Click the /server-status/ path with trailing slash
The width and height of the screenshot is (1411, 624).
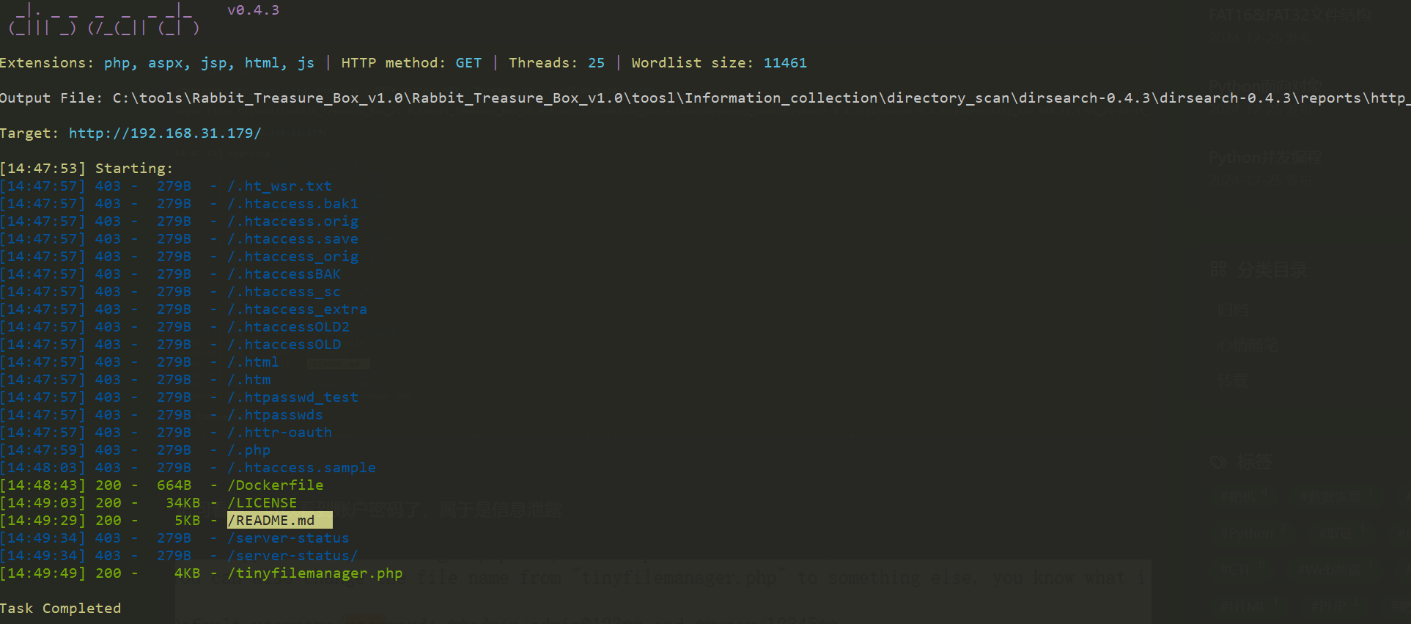click(x=293, y=556)
